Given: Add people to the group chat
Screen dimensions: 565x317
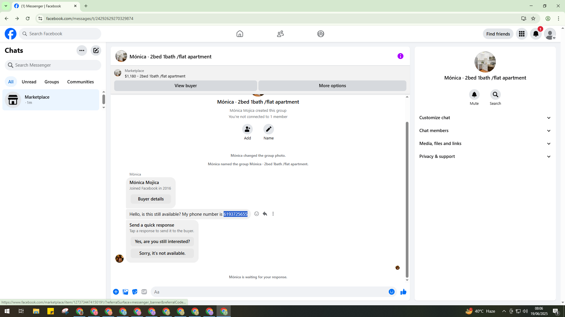Looking at the screenshot, I should [247, 129].
